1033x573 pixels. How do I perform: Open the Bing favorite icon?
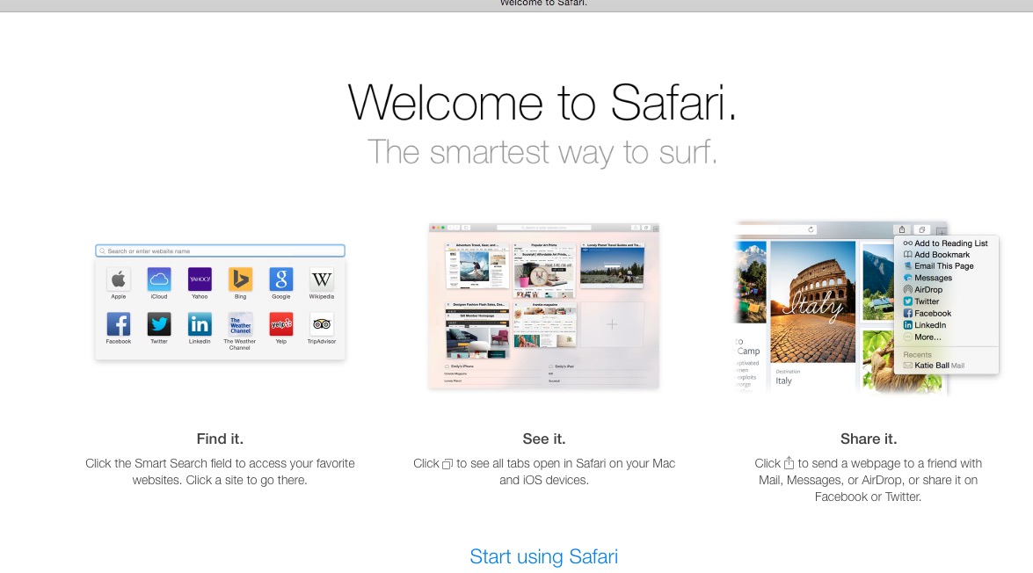point(241,279)
